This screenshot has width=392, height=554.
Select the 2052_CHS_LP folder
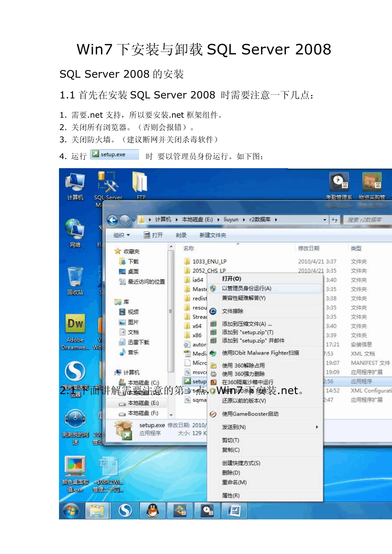point(205,270)
